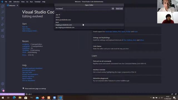Open the Help menu
178x100 pixels.
click(44, 2)
